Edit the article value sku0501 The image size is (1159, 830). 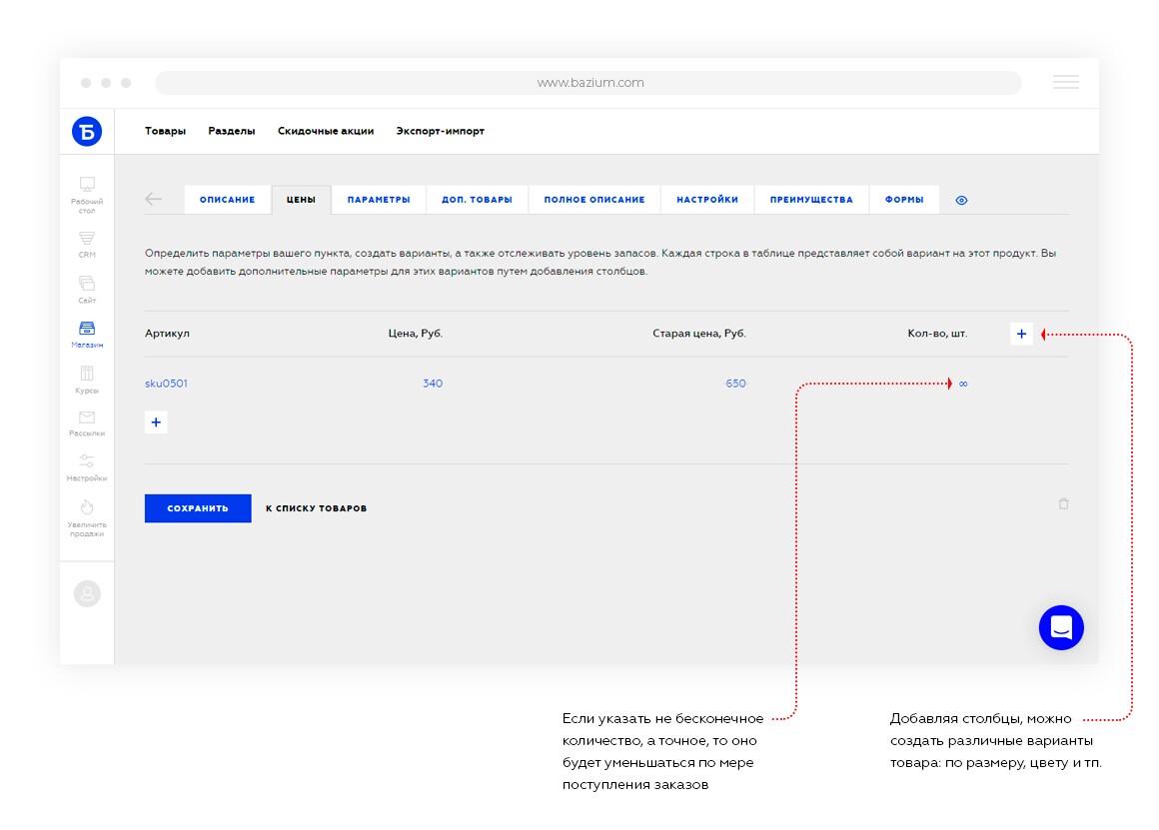(166, 384)
